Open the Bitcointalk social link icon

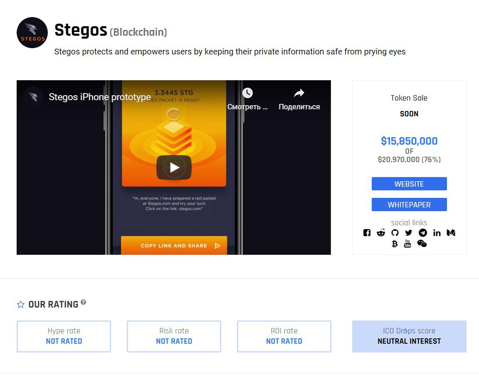[x=395, y=244]
